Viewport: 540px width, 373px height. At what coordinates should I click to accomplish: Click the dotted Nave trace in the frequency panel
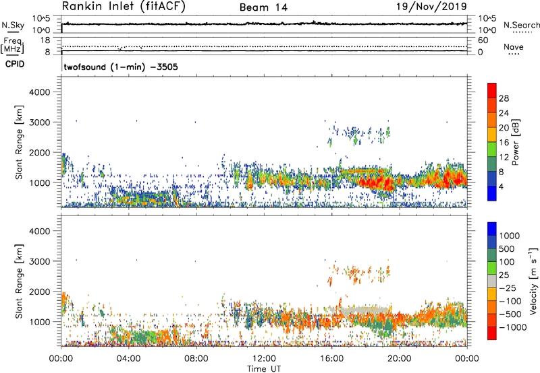coord(265,46)
